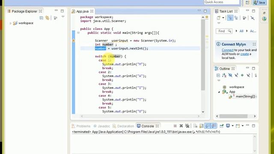Toggle Categorized presentation in Task List
The width and height of the screenshot is (274, 154).
230,18
